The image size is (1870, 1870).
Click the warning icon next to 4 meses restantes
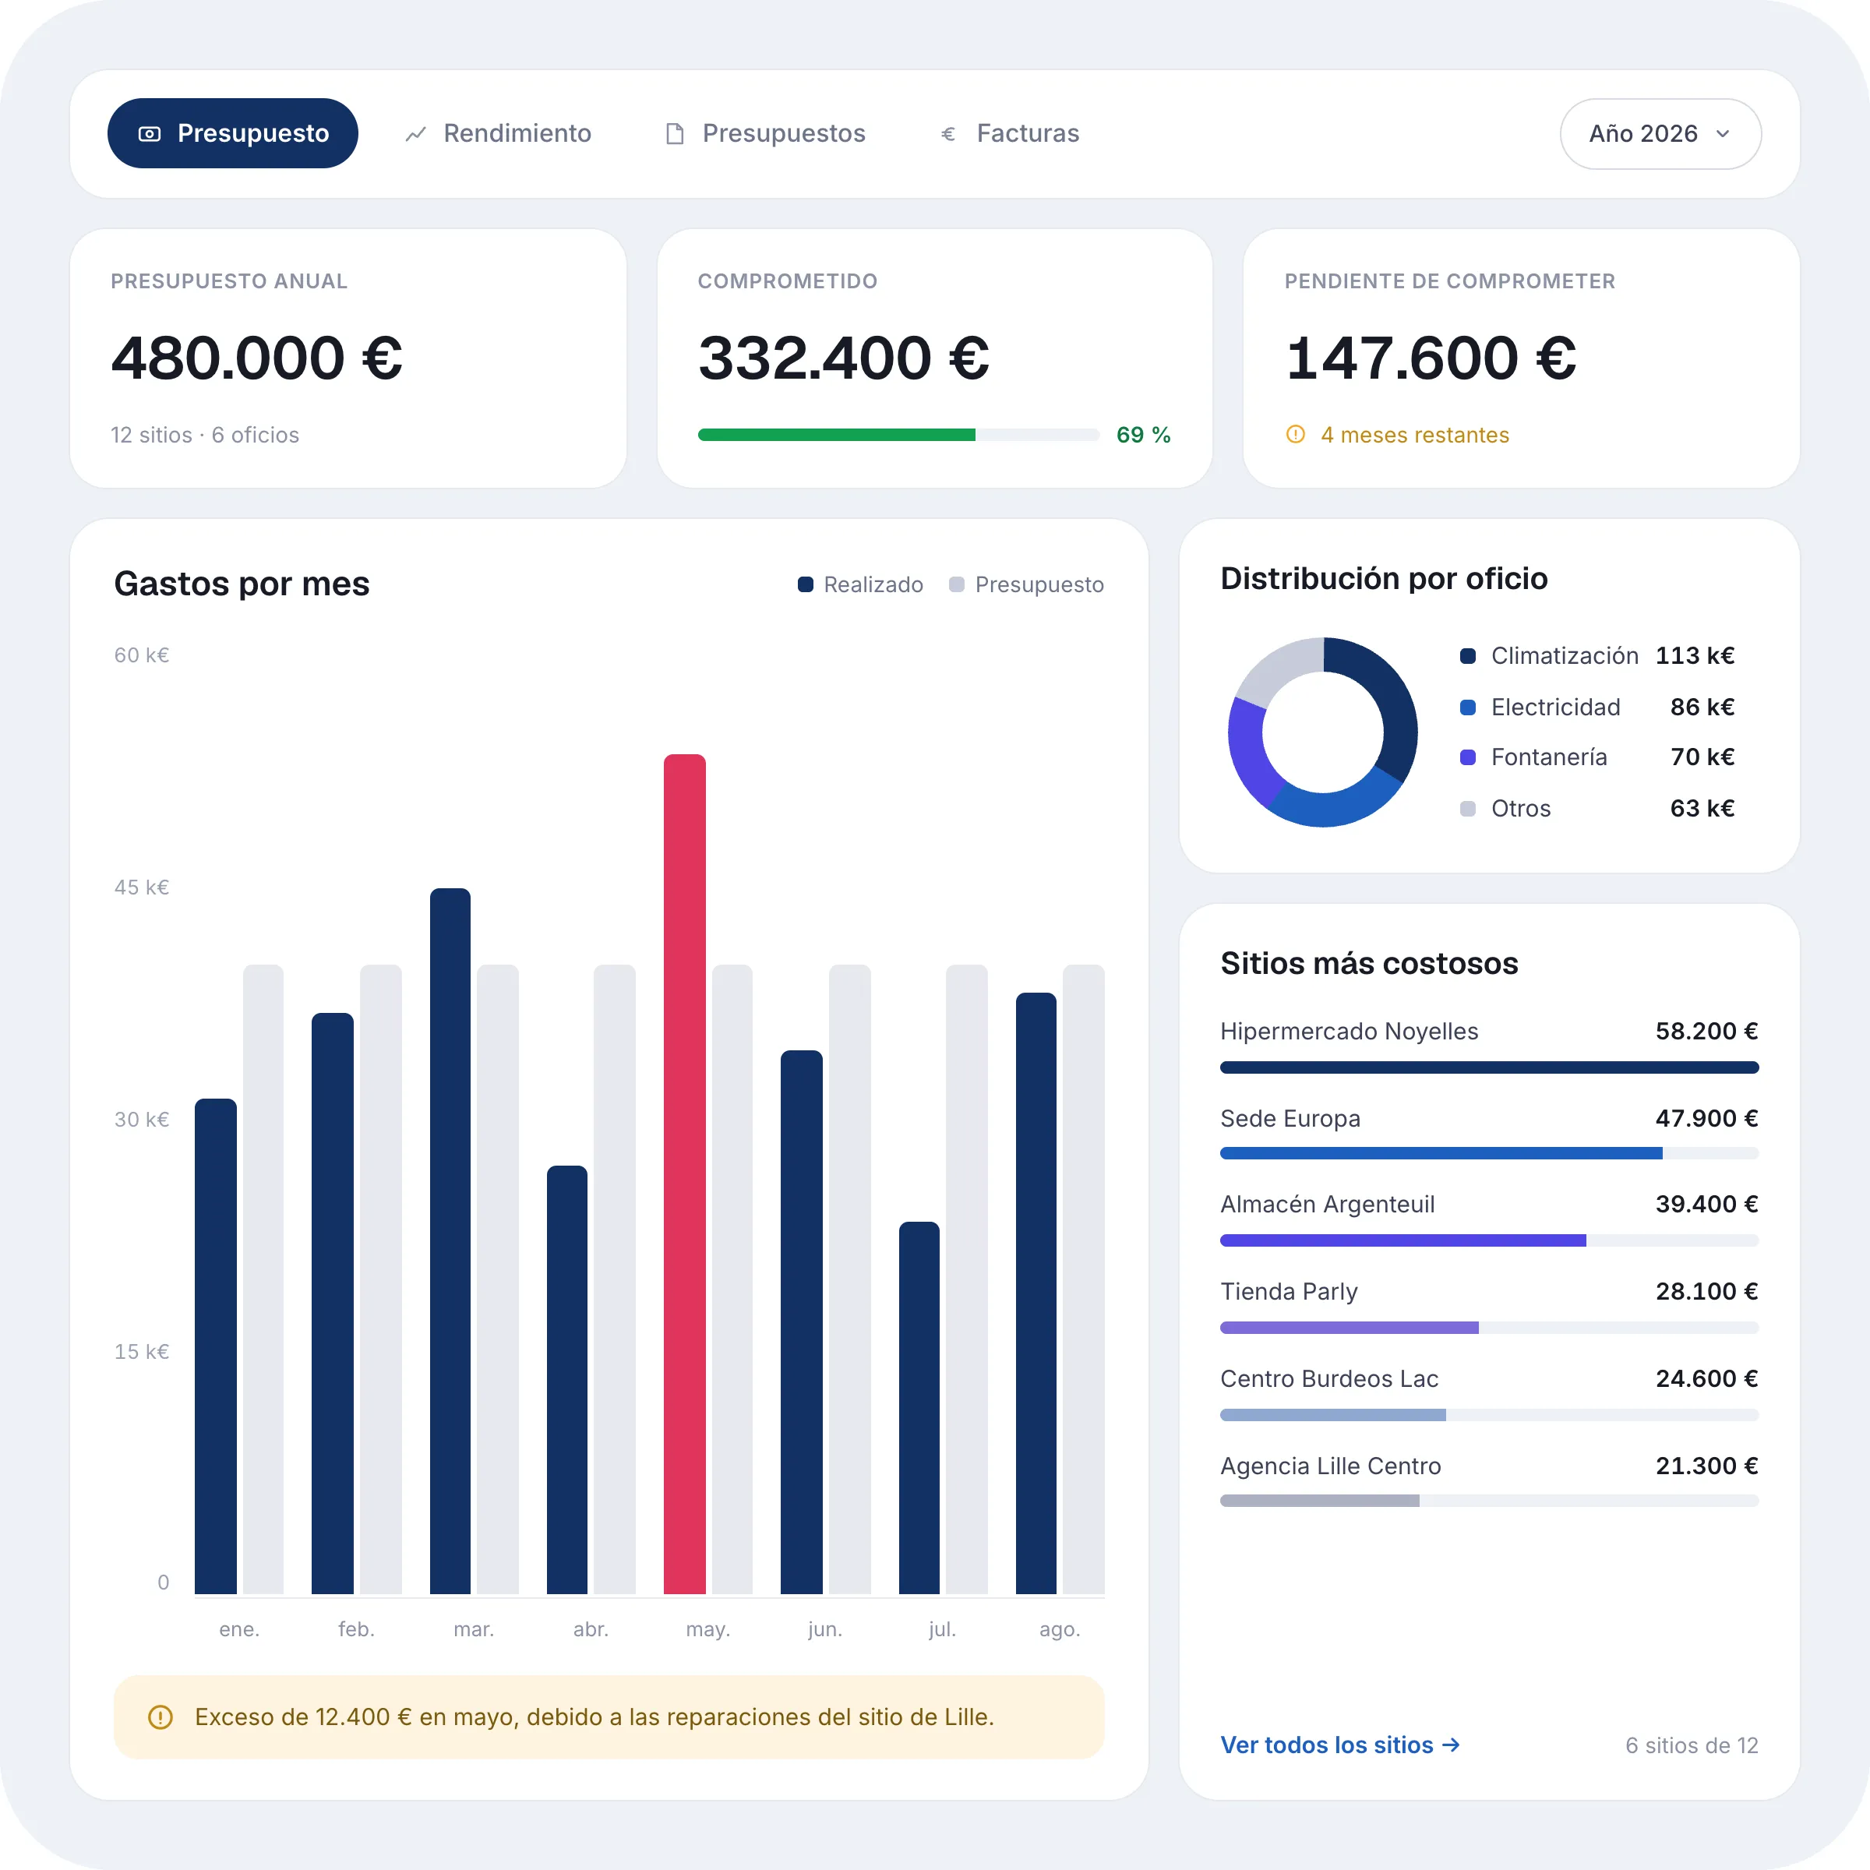1295,435
